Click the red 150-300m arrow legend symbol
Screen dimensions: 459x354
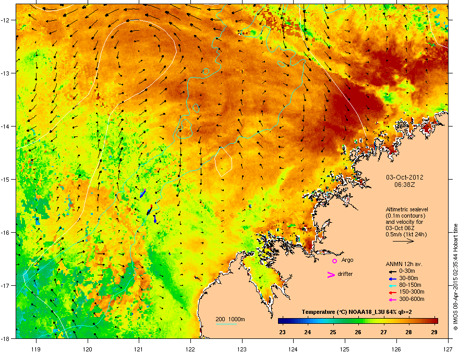click(x=392, y=293)
